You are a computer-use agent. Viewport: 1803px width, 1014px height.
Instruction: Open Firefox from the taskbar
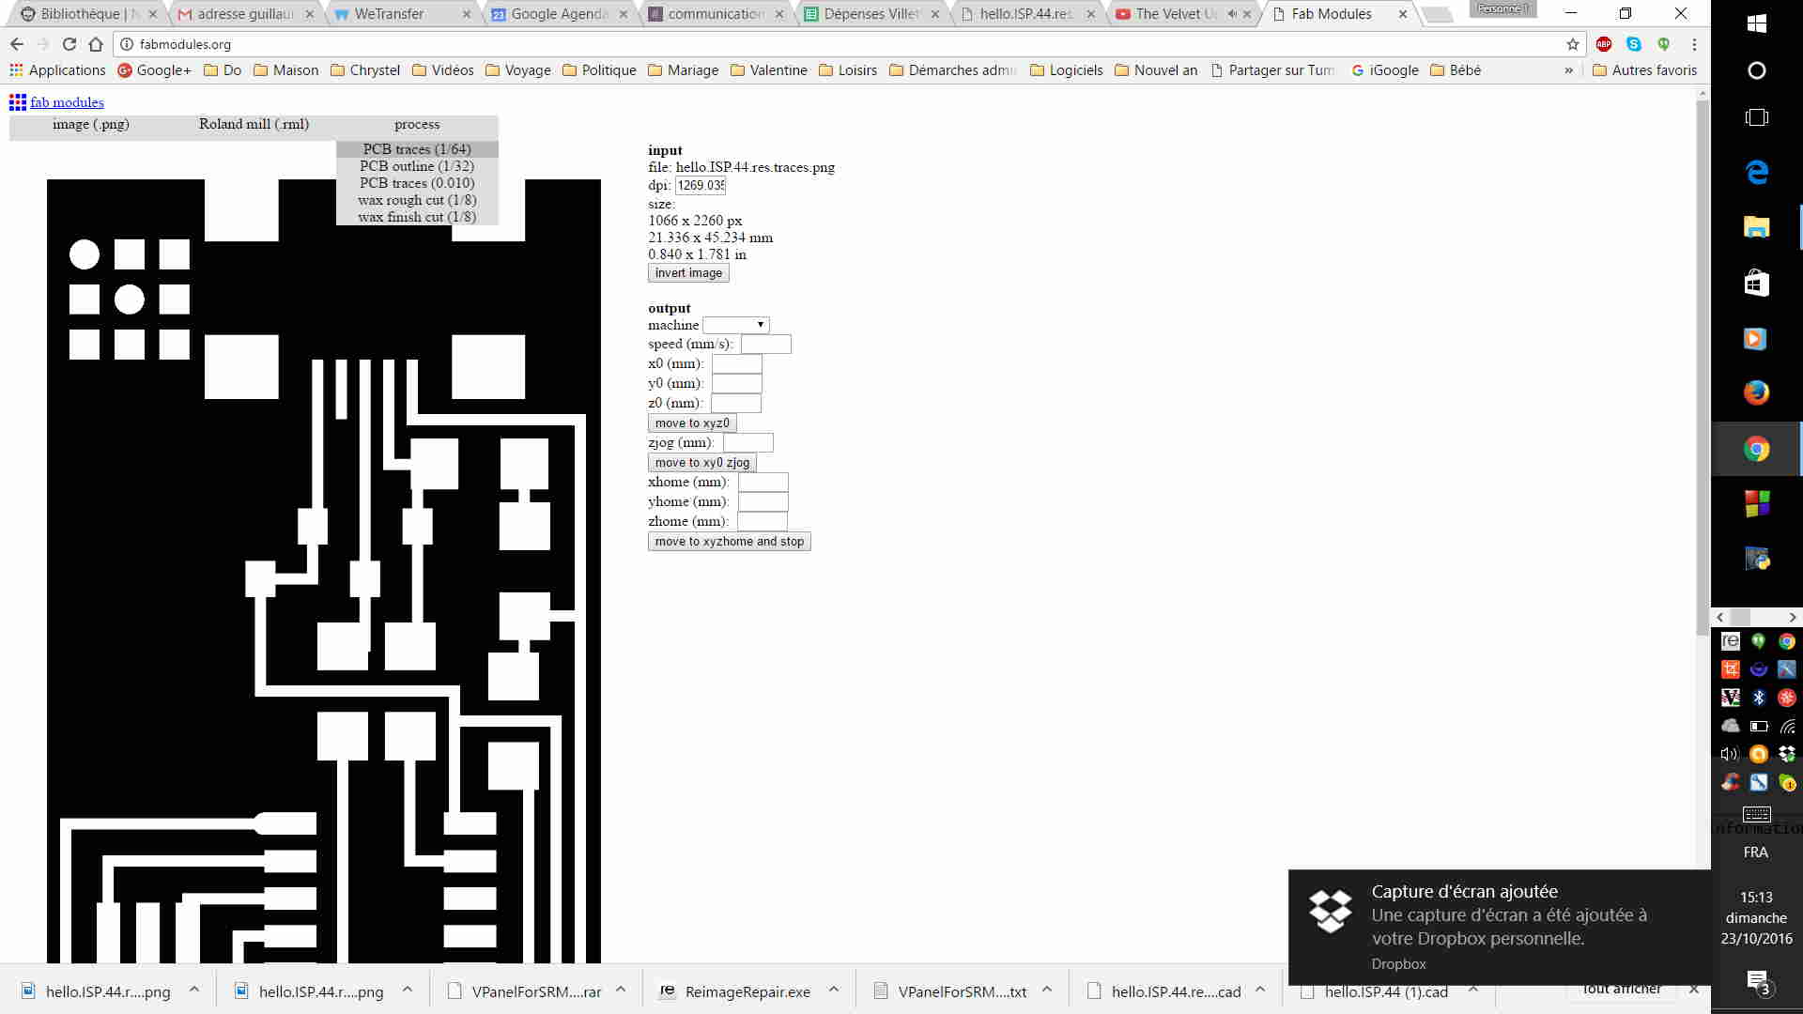(1756, 392)
